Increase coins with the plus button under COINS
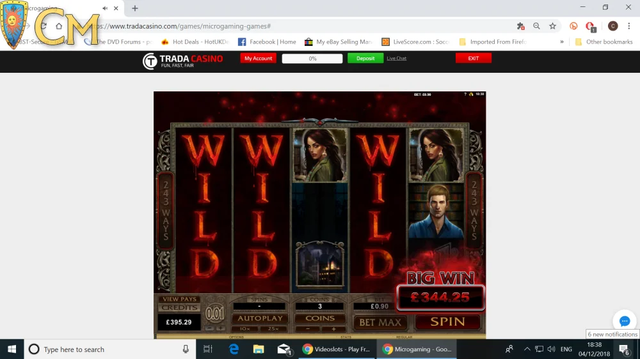 pyautogui.click(x=333, y=329)
